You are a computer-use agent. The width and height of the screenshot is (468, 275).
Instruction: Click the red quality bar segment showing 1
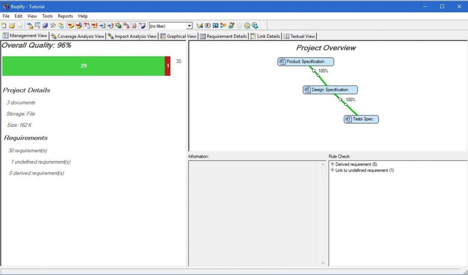(168, 66)
